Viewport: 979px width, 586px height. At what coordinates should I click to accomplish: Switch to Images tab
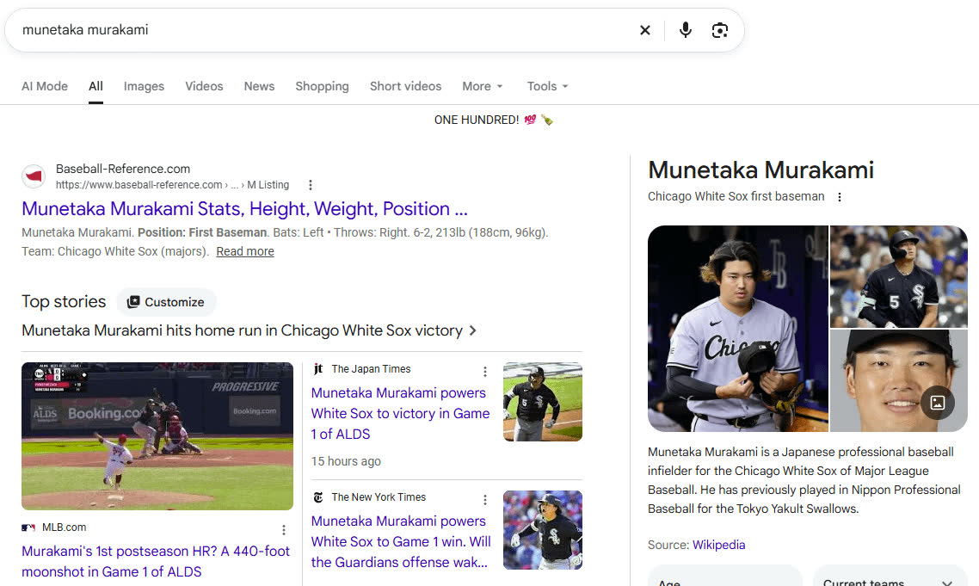(x=144, y=86)
